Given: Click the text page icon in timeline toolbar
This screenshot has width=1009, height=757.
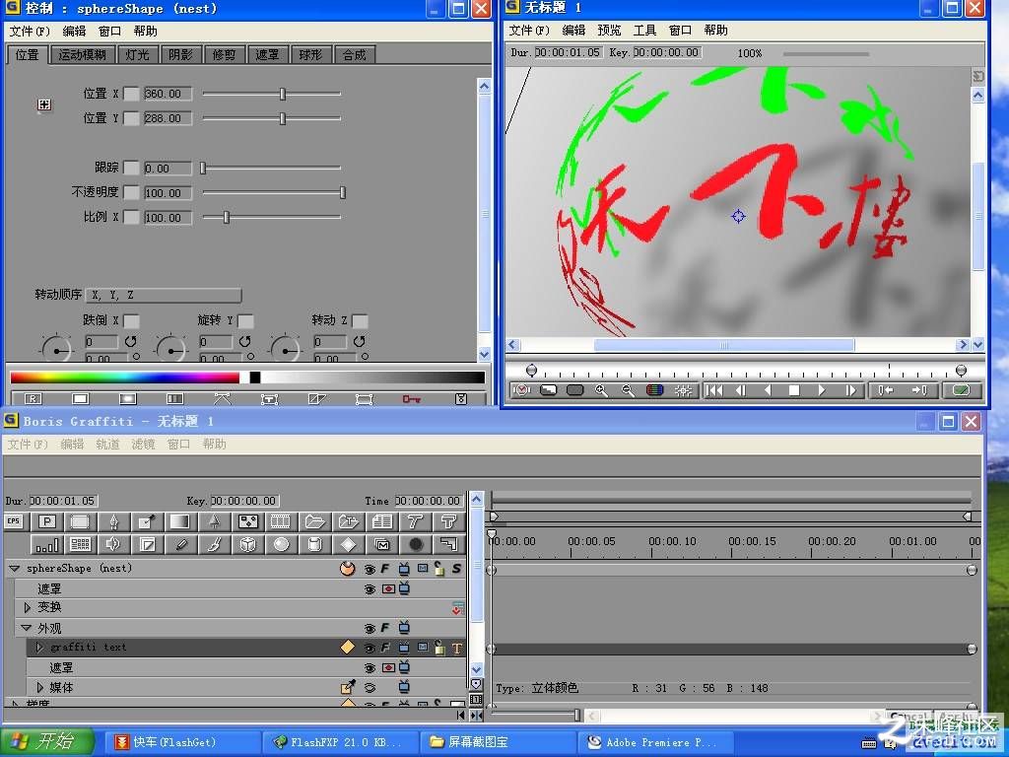Looking at the screenshot, I should (x=381, y=521).
